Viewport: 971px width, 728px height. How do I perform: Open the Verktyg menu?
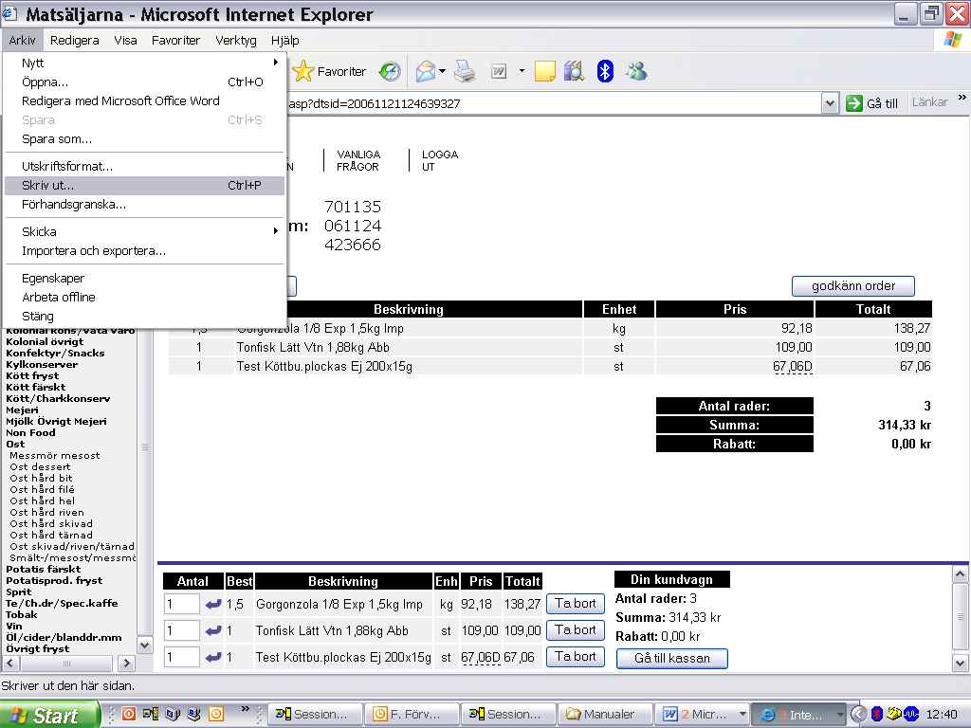(236, 40)
